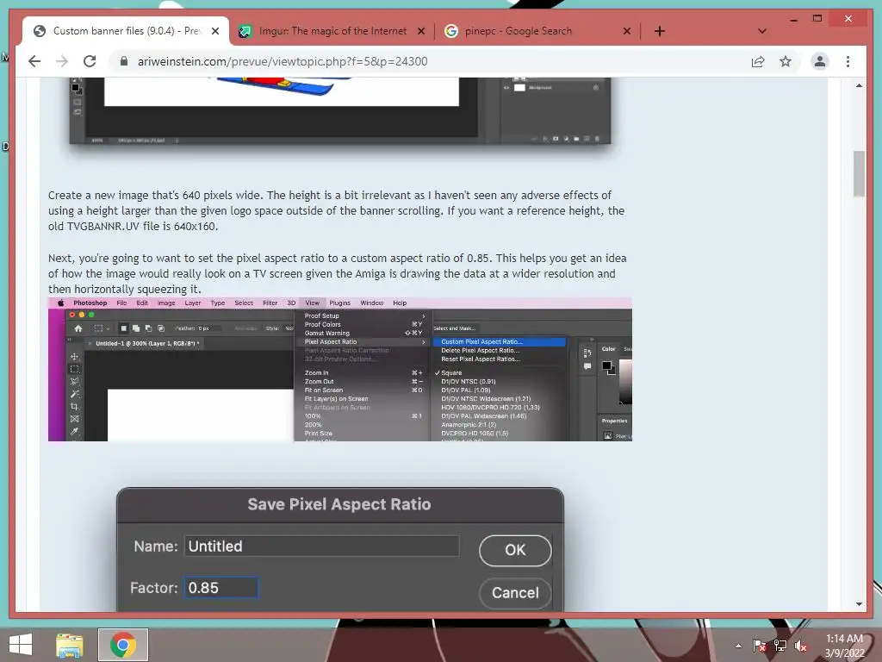882x662 pixels.
Task: Switch to the pinepc Google Search tab
Action: point(537,31)
